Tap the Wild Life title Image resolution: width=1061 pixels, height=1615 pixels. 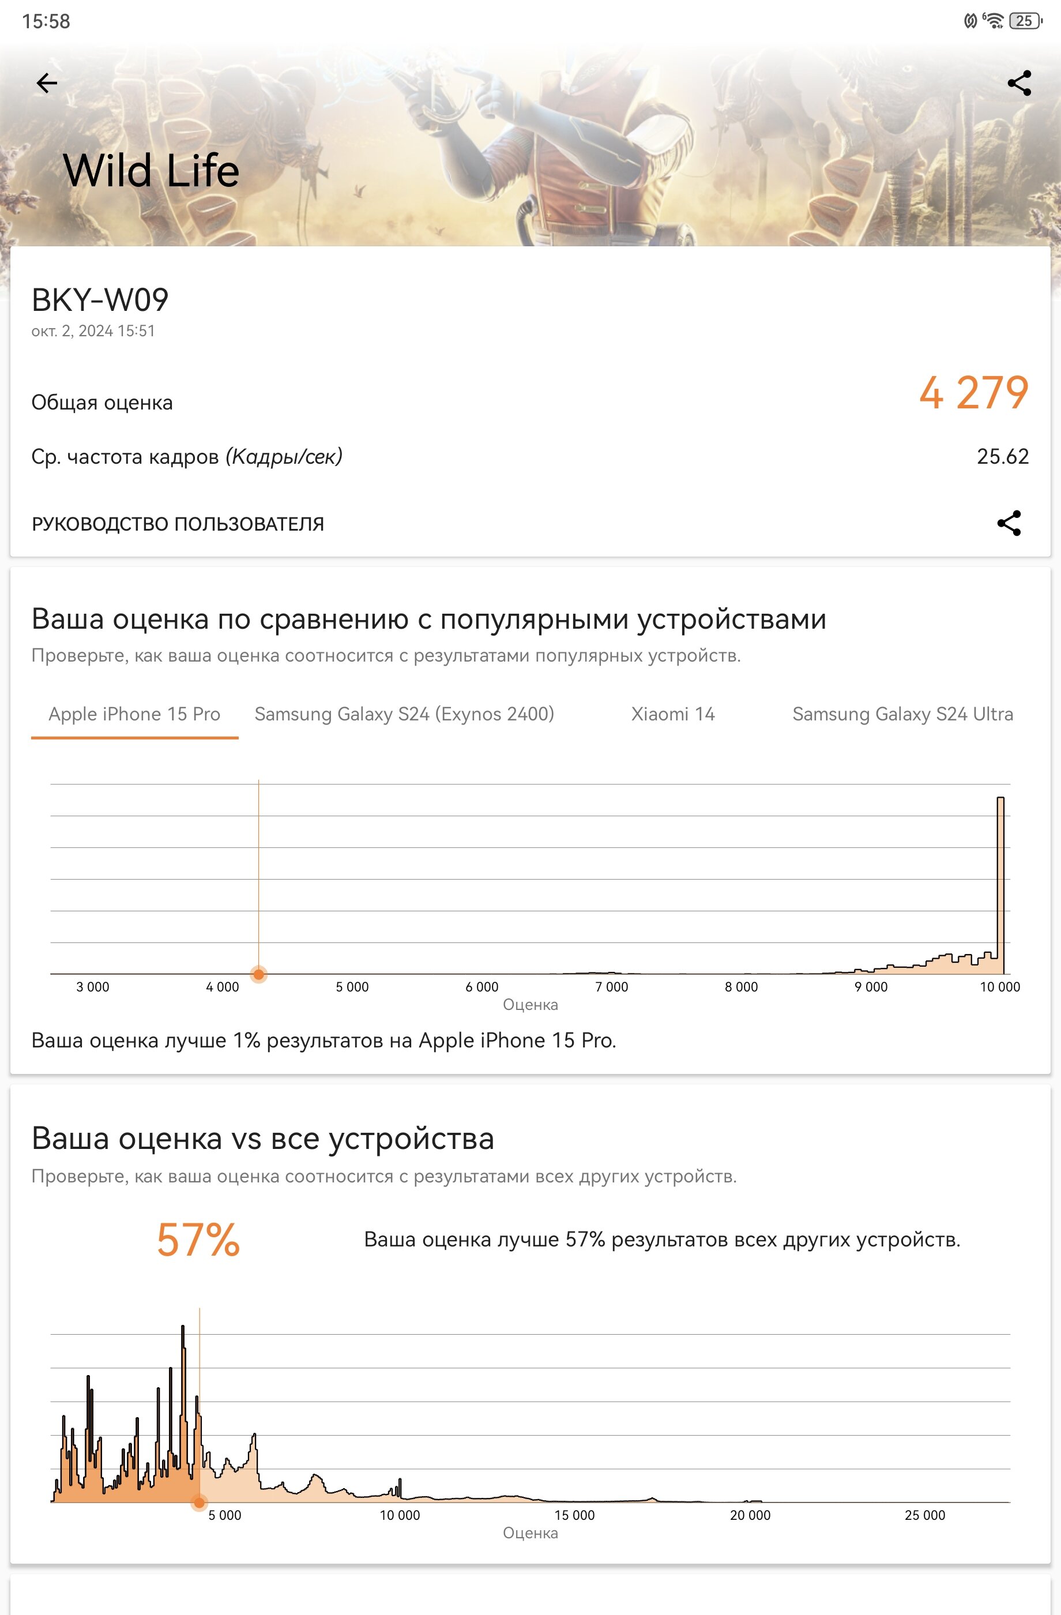(151, 170)
